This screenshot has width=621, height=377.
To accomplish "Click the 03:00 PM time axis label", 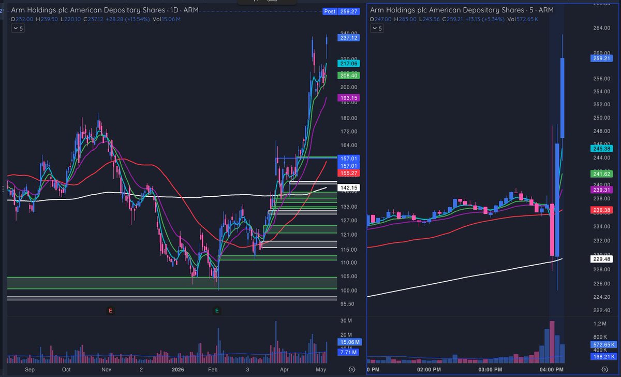I will coord(491,370).
